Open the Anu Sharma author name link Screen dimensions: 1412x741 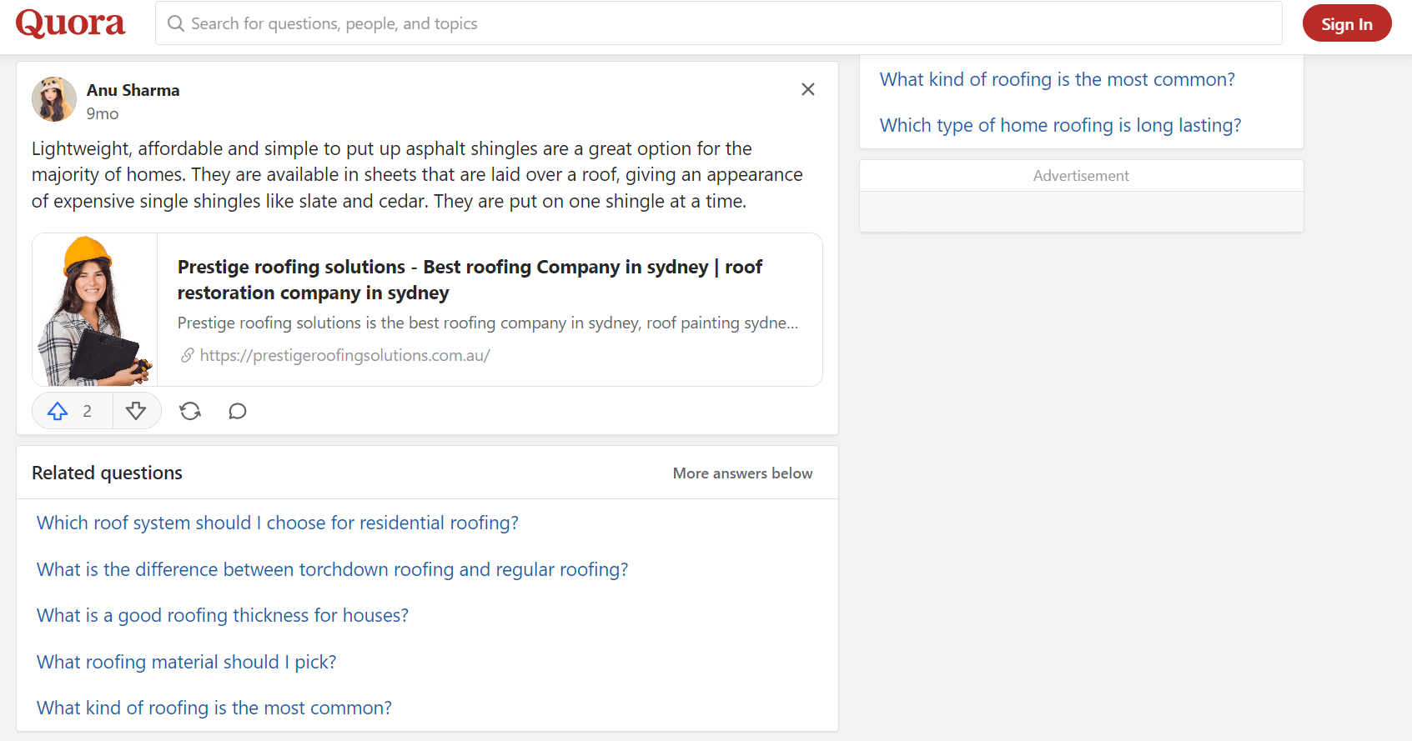pos(133,90)
